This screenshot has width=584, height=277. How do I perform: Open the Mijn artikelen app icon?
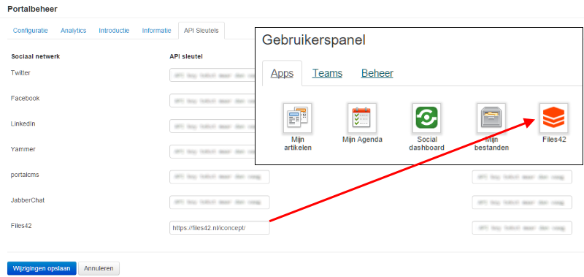(x=297, y=118)
